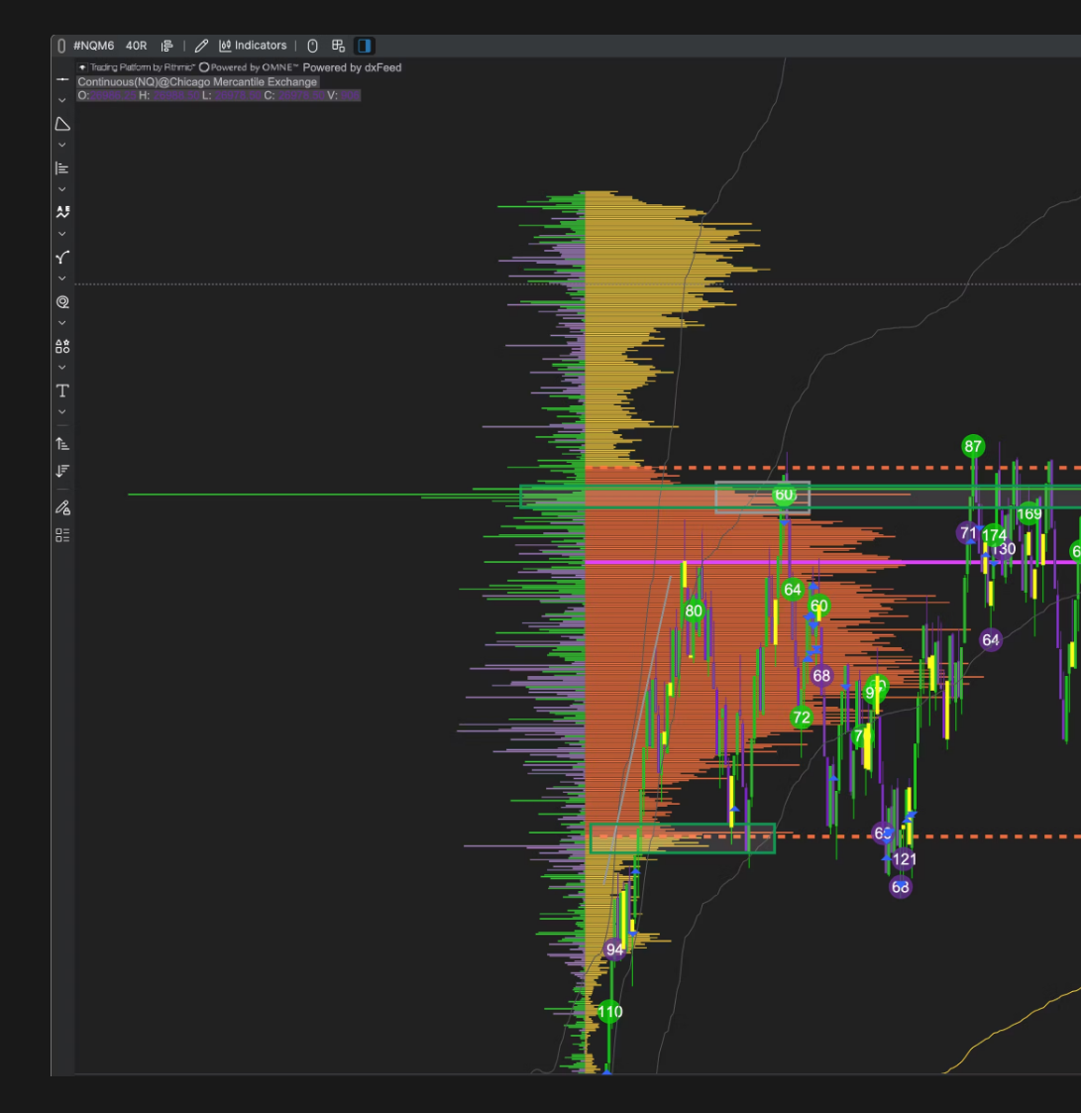1081x1113 pixels.
Task: Click the green 87 volume marker
Action: (x=973, y=446)
